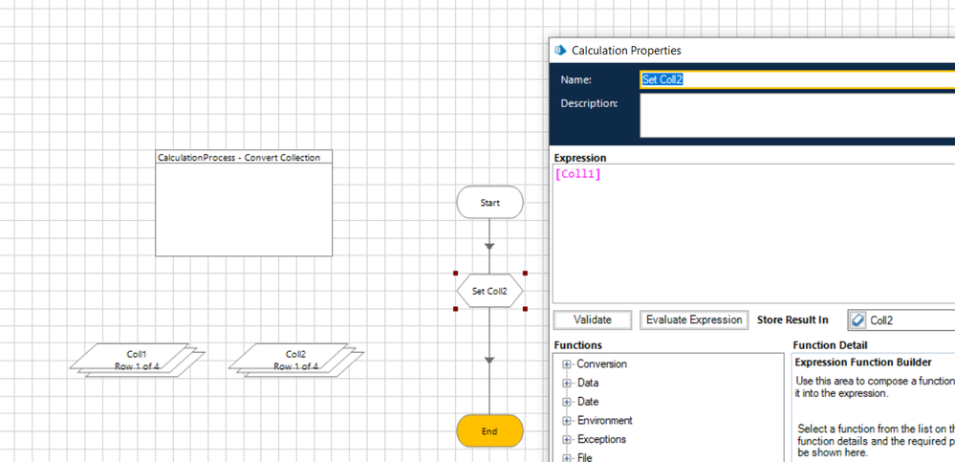Select the Coll1 collection stage
The image size is (955, 462).
137,360
